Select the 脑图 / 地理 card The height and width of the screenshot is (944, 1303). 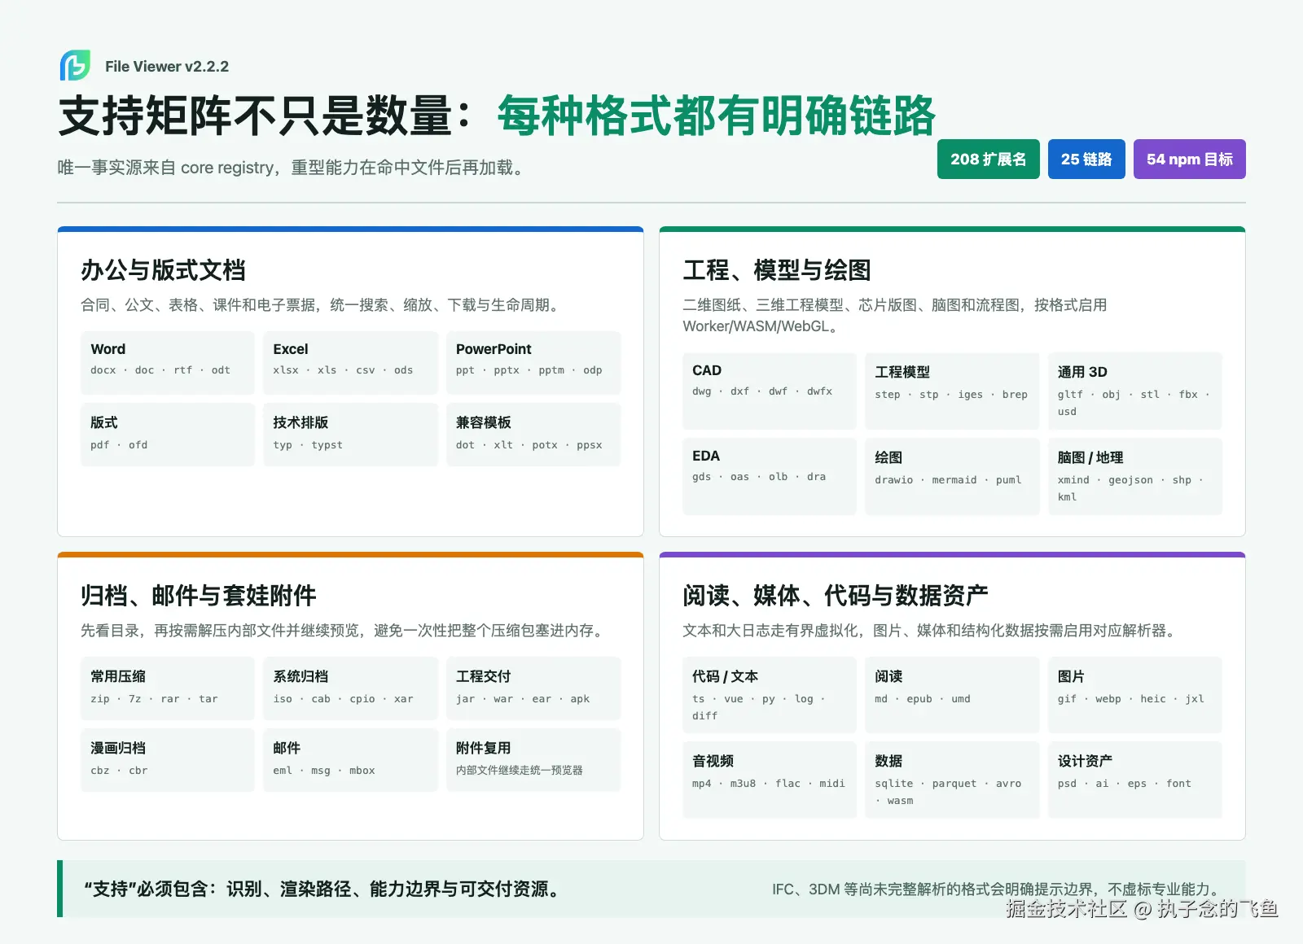[1135, 476]
